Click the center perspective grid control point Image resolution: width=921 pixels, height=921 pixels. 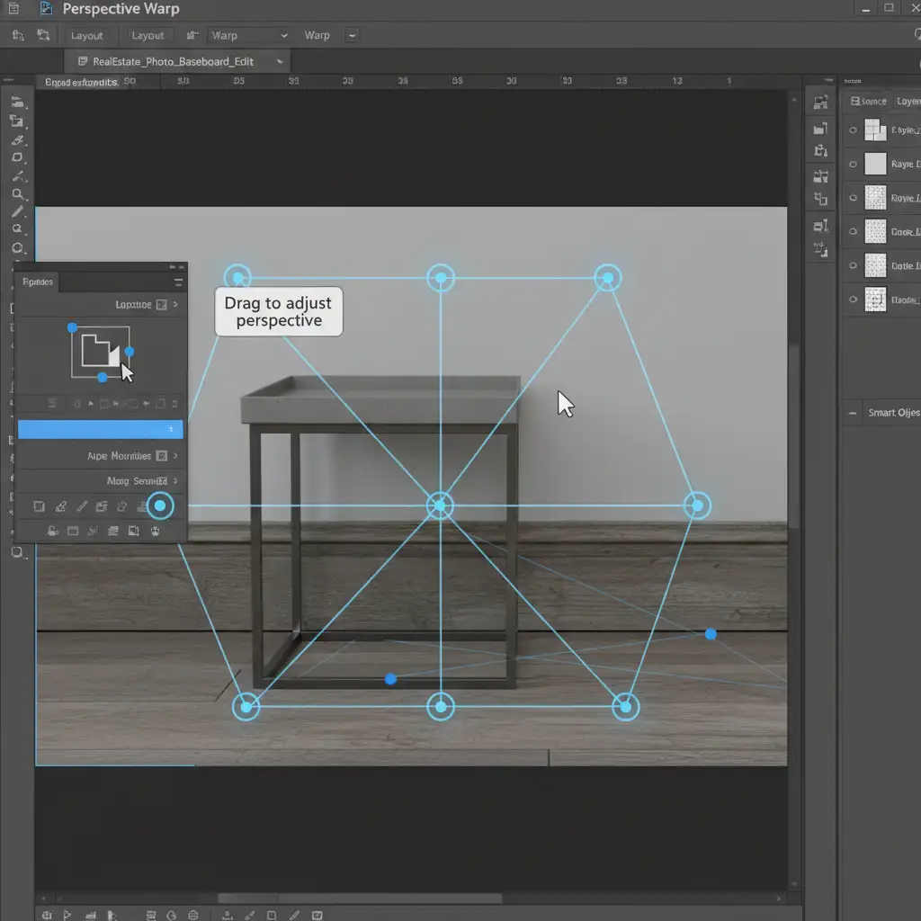tap(440, 505)
